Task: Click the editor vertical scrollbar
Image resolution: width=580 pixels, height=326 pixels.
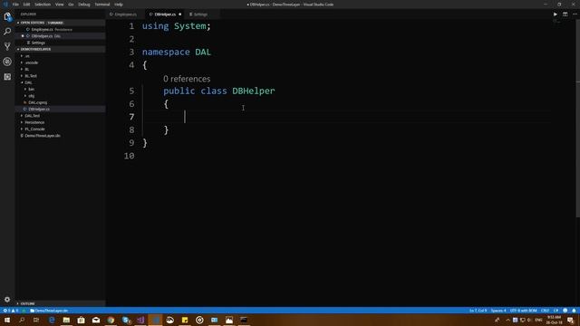Action: 578,119
